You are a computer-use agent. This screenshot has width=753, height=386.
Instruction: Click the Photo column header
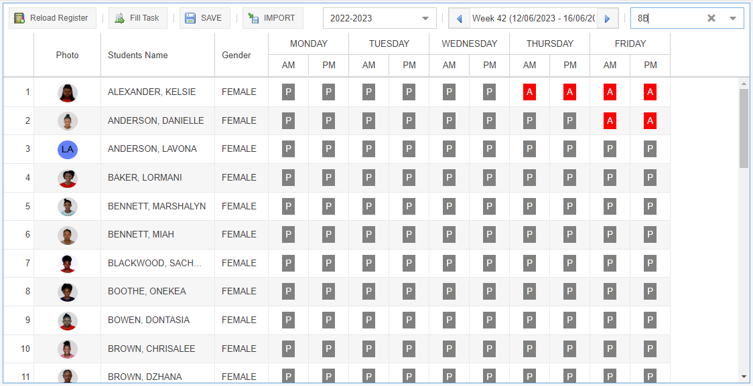[67, 55]
